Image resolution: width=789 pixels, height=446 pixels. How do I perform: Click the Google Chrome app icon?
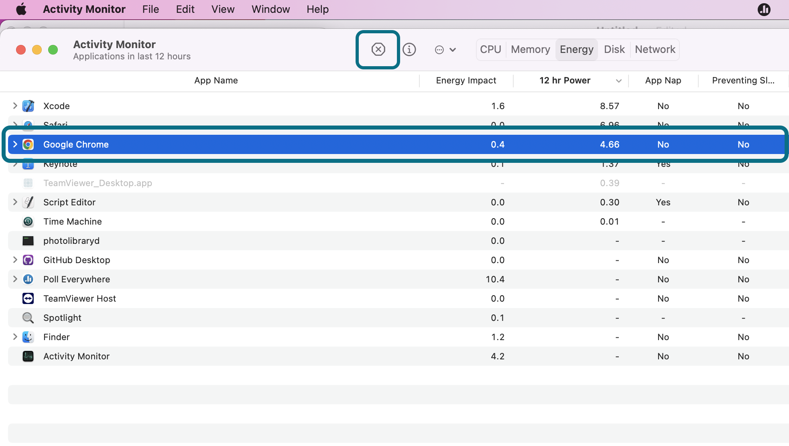point(28,144)
